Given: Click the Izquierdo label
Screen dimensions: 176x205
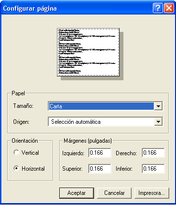Looking at the screenshot, I should pyautogui.click(x=73, y=153).
